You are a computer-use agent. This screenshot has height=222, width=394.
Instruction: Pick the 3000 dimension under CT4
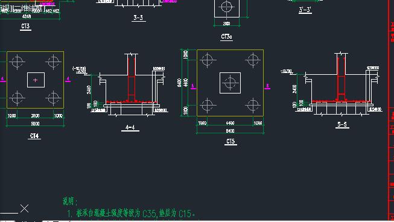(x=35, y=116)
